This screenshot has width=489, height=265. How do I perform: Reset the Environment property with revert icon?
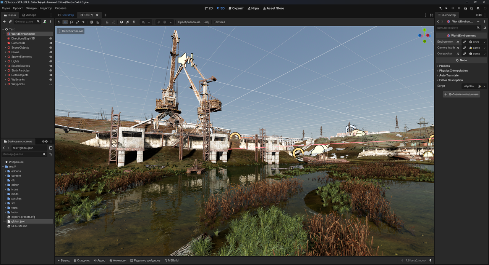point(458,42)
